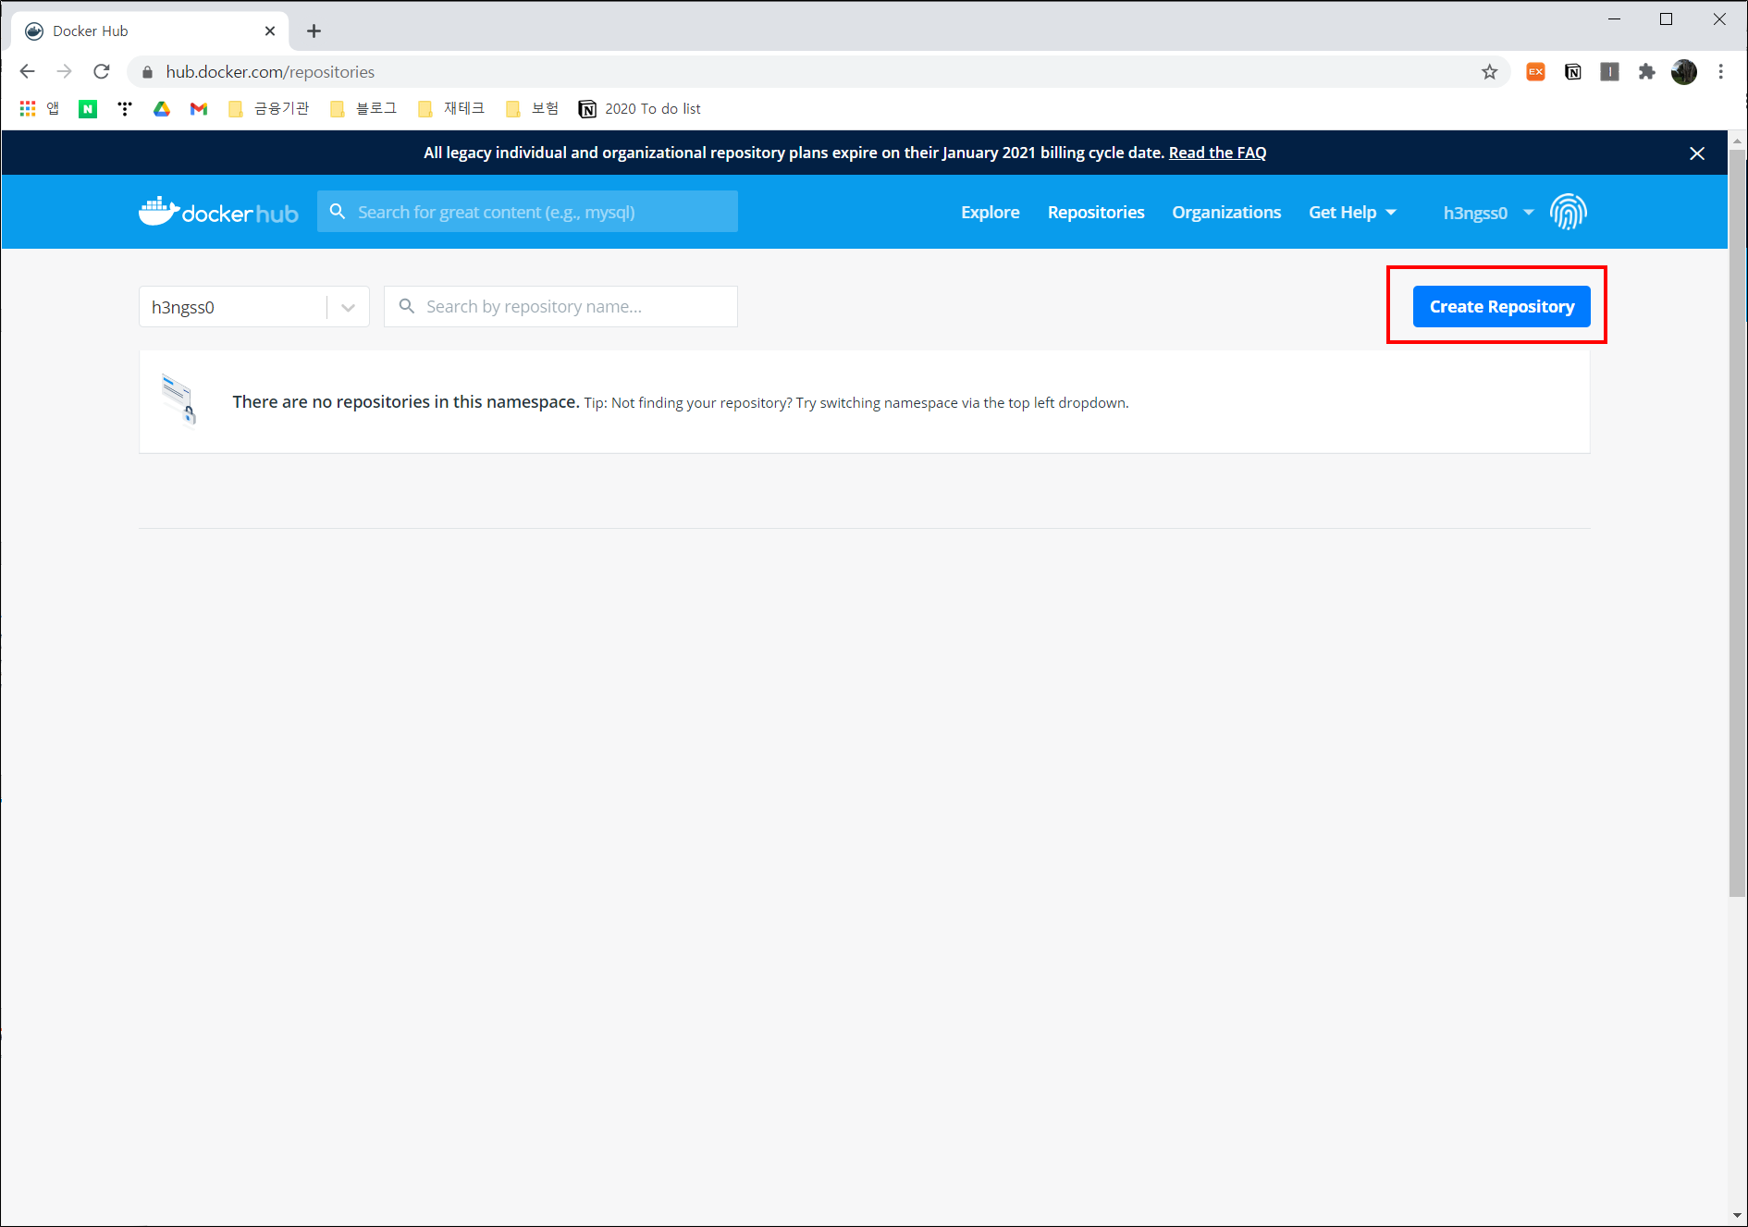
Task: Open the Apps grid bookmark
Action: pos(39,108)
